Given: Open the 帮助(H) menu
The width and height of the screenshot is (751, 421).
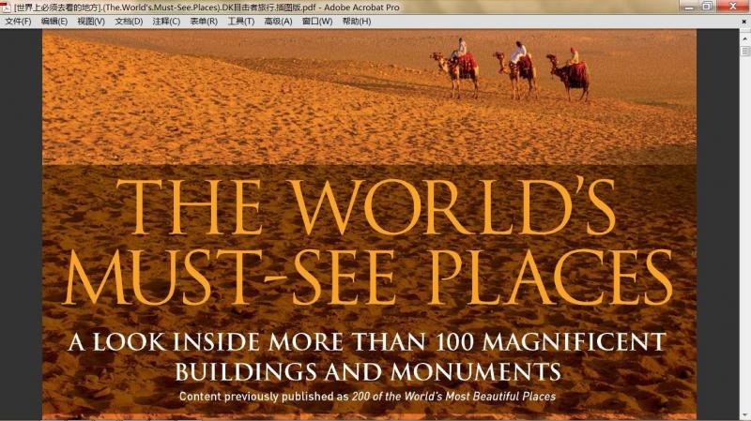Looking at the screenshot, I should (357, 22).
